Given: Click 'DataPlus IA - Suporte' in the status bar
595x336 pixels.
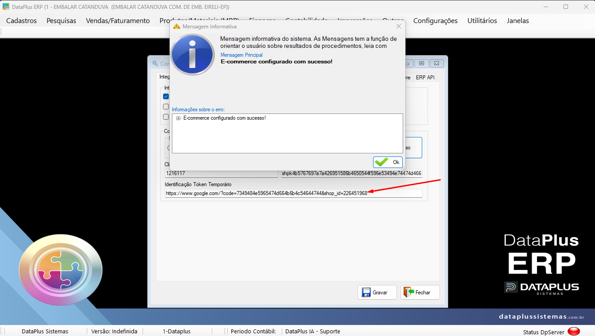Looking at the screenshot, I should pyautogui.click(x=313, y=331).
